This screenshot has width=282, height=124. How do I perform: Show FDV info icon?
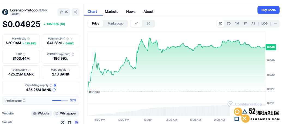coord(24,54)
